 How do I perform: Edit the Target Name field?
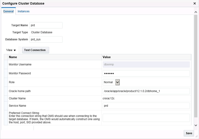(46, 25)
